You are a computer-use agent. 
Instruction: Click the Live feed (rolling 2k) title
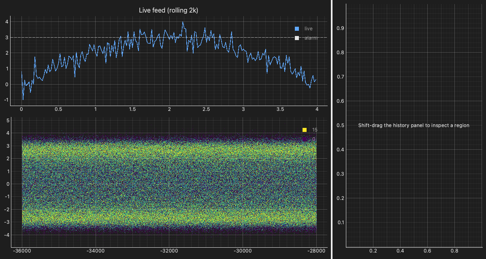(x=168, y=10)
